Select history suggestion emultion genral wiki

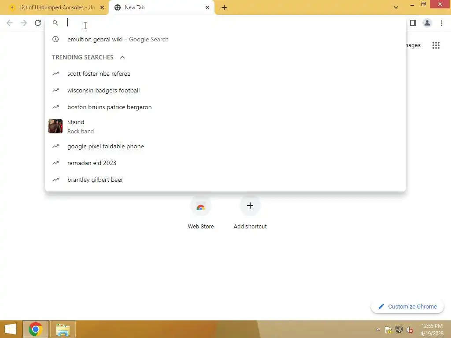click(225, 39)
